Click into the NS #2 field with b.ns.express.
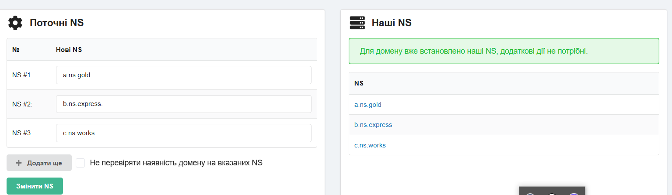Viewport: 672px width, 195px height. tap(183, 104)
